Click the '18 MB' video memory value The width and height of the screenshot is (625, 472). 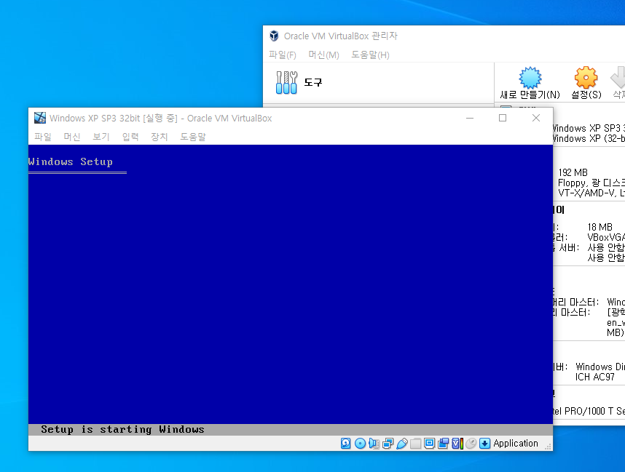point(600,227)
